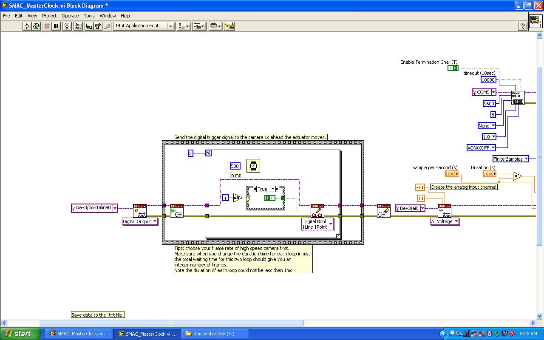Select the Equal To 0 comparison node
Screen dimensions: 544x340
tap(237, 198)
